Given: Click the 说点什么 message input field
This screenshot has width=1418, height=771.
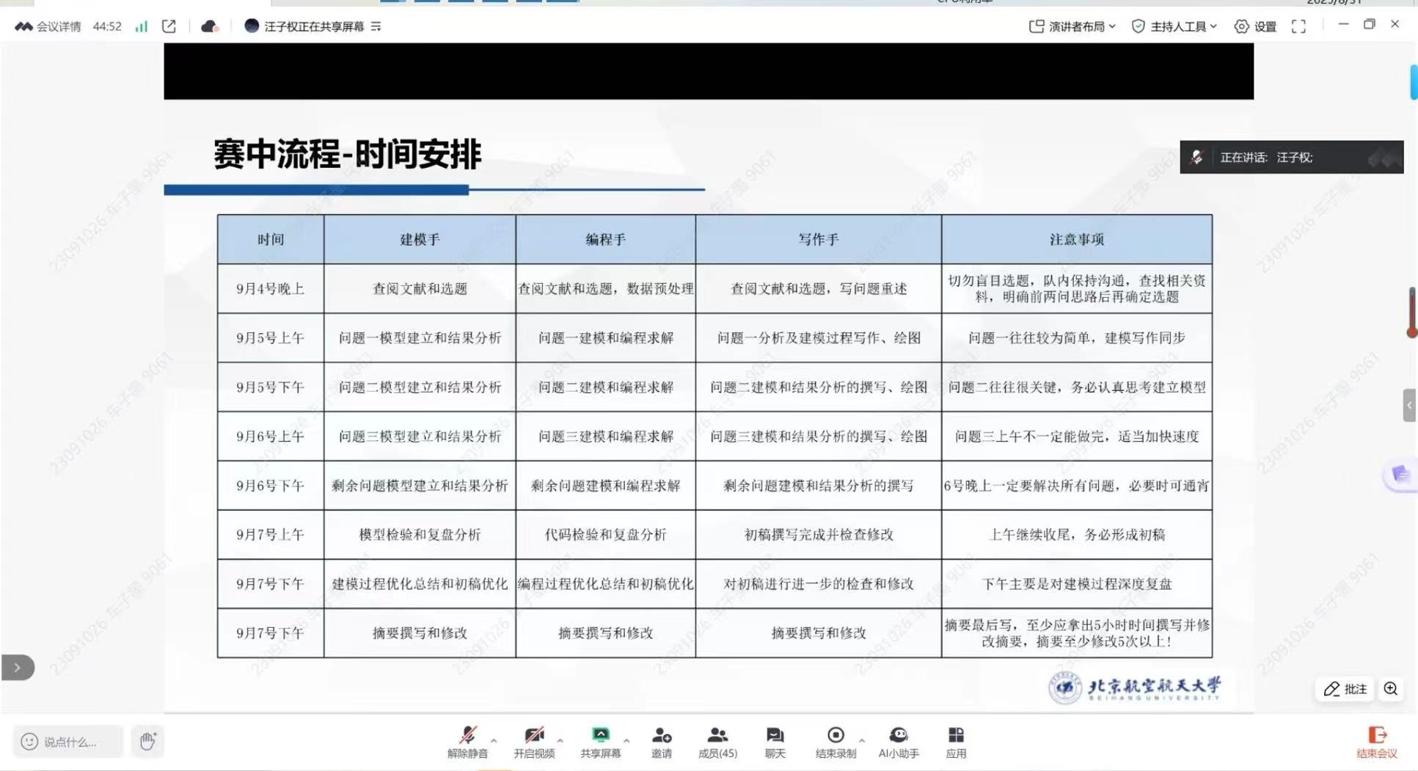Looking at the screenshot, I should 69,742.
